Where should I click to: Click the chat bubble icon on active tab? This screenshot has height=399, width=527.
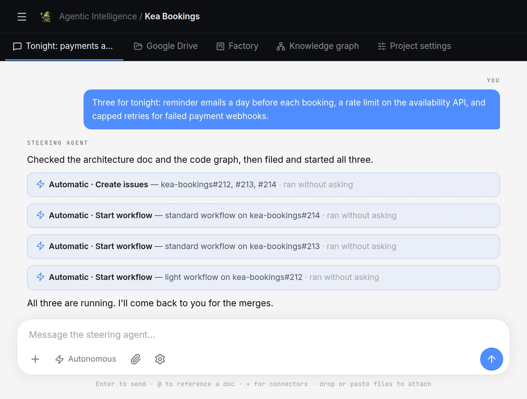17,46
